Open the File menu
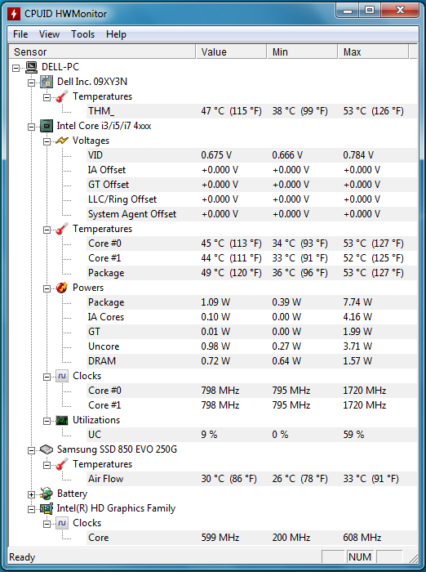This screenshot has width=426, height=572. tap(20, 34)
